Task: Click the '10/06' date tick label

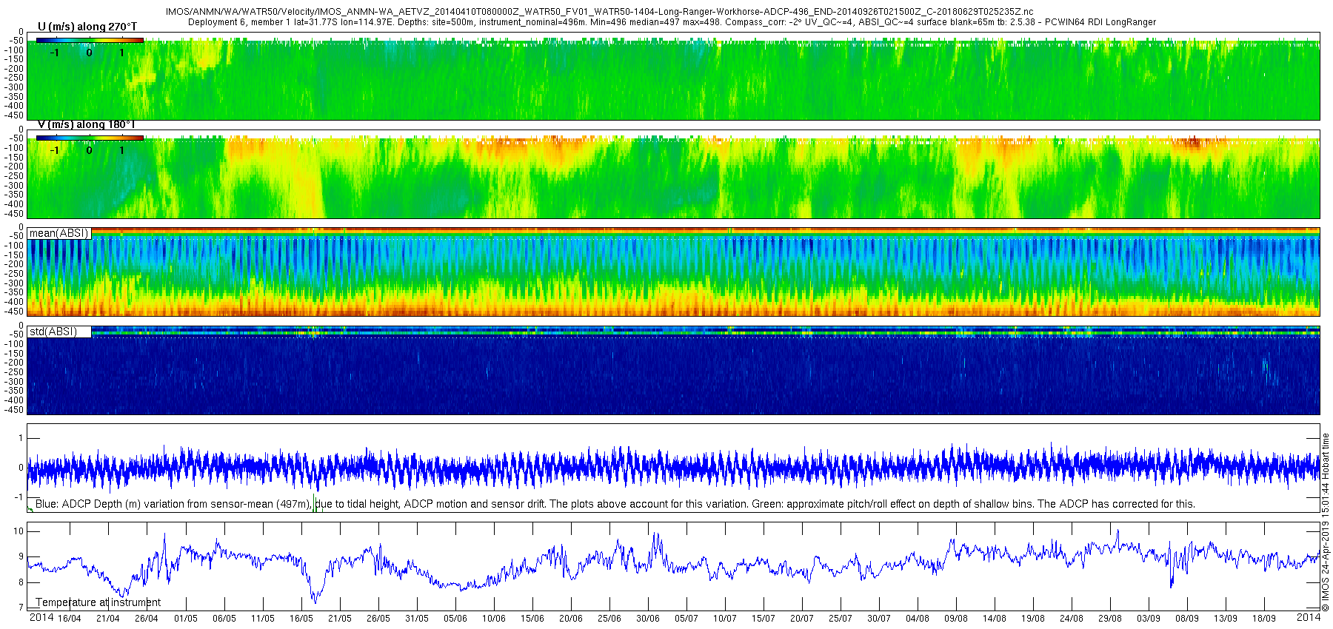Action: click(x=493, y=619)
